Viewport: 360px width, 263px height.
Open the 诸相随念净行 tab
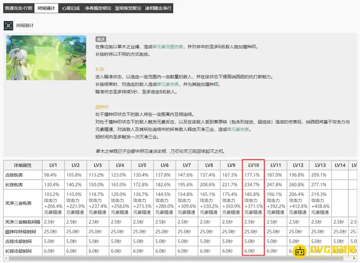tap(157, 8)
